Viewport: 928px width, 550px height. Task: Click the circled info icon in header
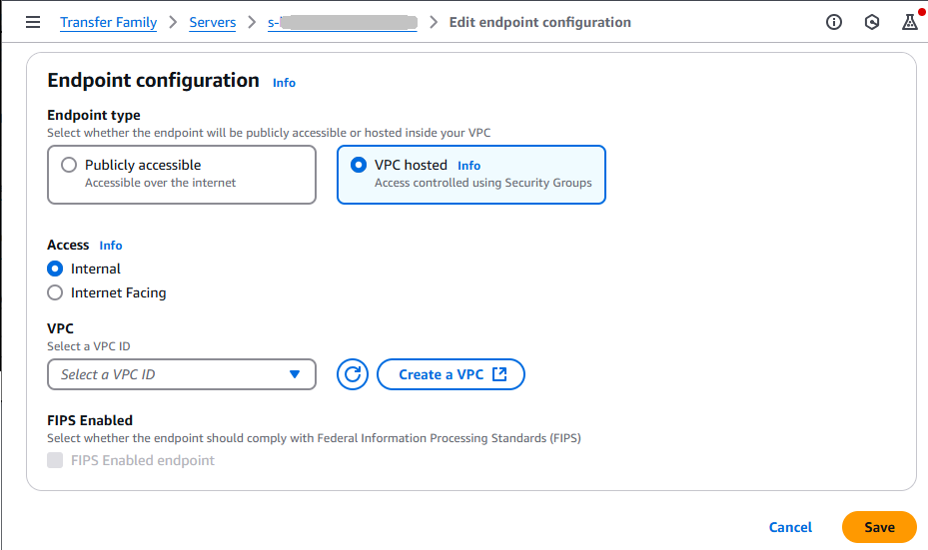pyautogui.click(x=834, y=22)
